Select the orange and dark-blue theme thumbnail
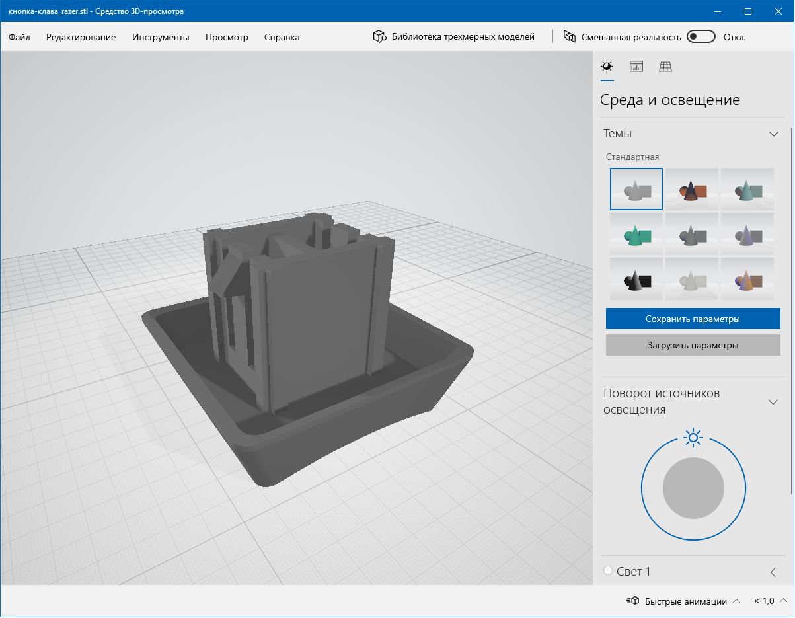This screenshot has width=795, height=618. tap(692, 189)
